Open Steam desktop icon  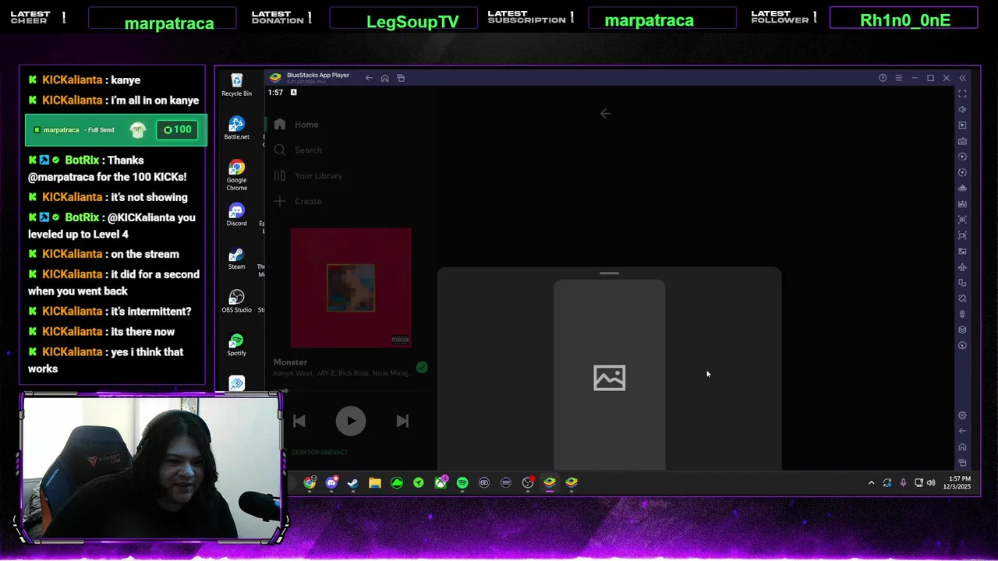(236, 259)
